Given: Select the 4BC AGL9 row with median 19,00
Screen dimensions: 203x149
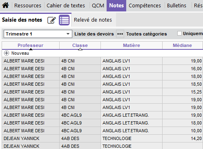Looking at the screenshot, I should 103,115.
